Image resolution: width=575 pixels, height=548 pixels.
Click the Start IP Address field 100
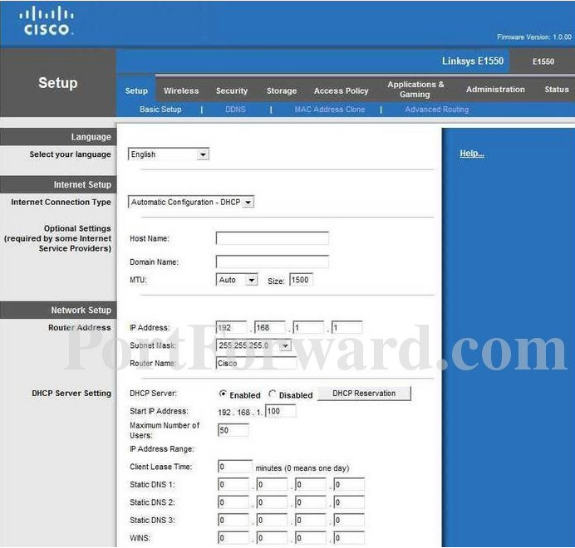point(281,411)
